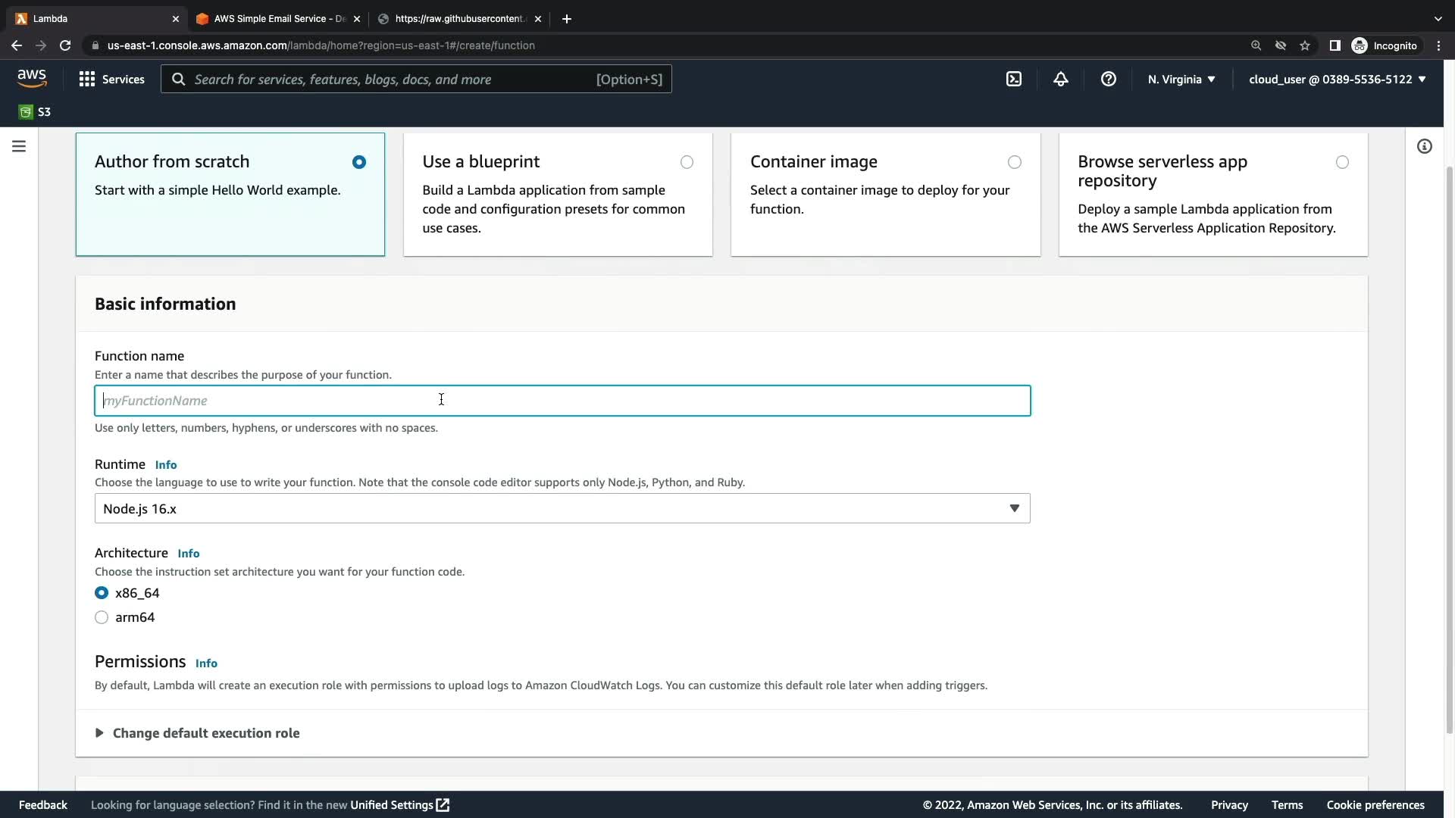Screen dimensions: 1455x818
Task: Open the notifications bell icon
Action: 1061,79
